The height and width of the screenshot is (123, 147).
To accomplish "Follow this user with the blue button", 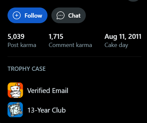I will [28, 15].
